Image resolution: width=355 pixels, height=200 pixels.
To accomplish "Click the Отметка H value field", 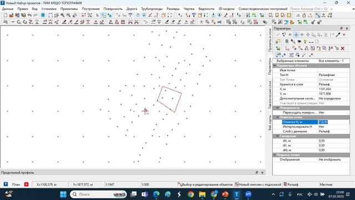I will 334,122.
